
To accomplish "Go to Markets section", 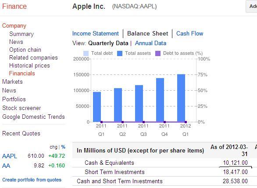I will (12, 82).
